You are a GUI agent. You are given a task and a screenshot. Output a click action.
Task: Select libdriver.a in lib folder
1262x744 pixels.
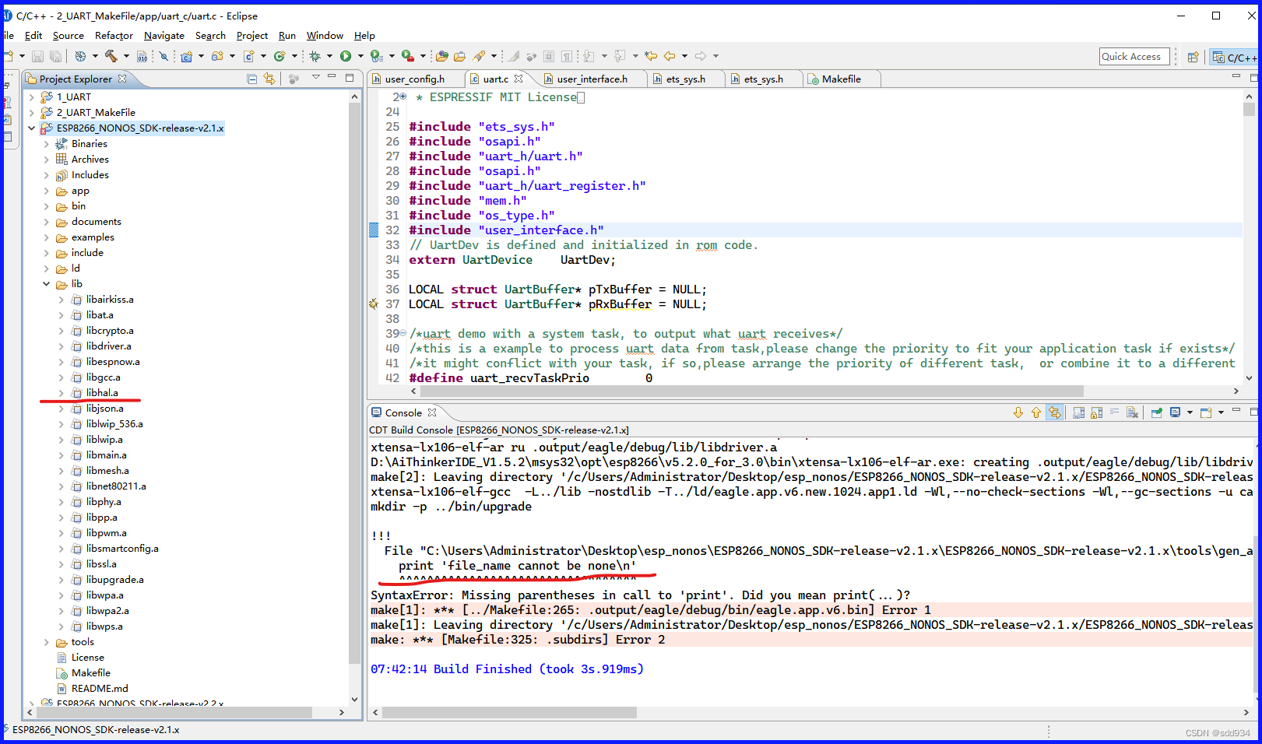click(108, 346)
